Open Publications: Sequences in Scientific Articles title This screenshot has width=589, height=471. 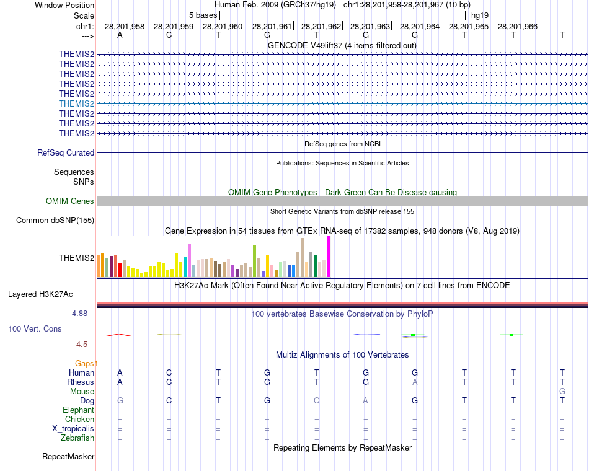tap(342, 163)
